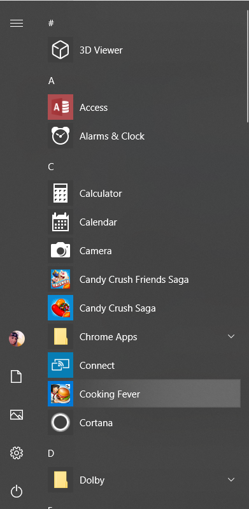Open the hamburger menu at top left
The height and width of the screenshot is (509, 249).
[x=17, y=24]
